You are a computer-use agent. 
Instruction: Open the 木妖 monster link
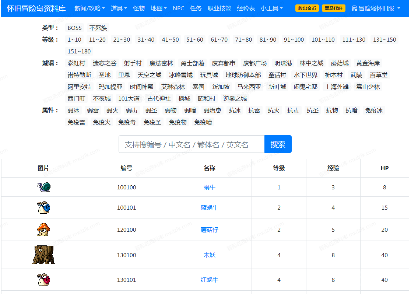(x=209, y=255)
